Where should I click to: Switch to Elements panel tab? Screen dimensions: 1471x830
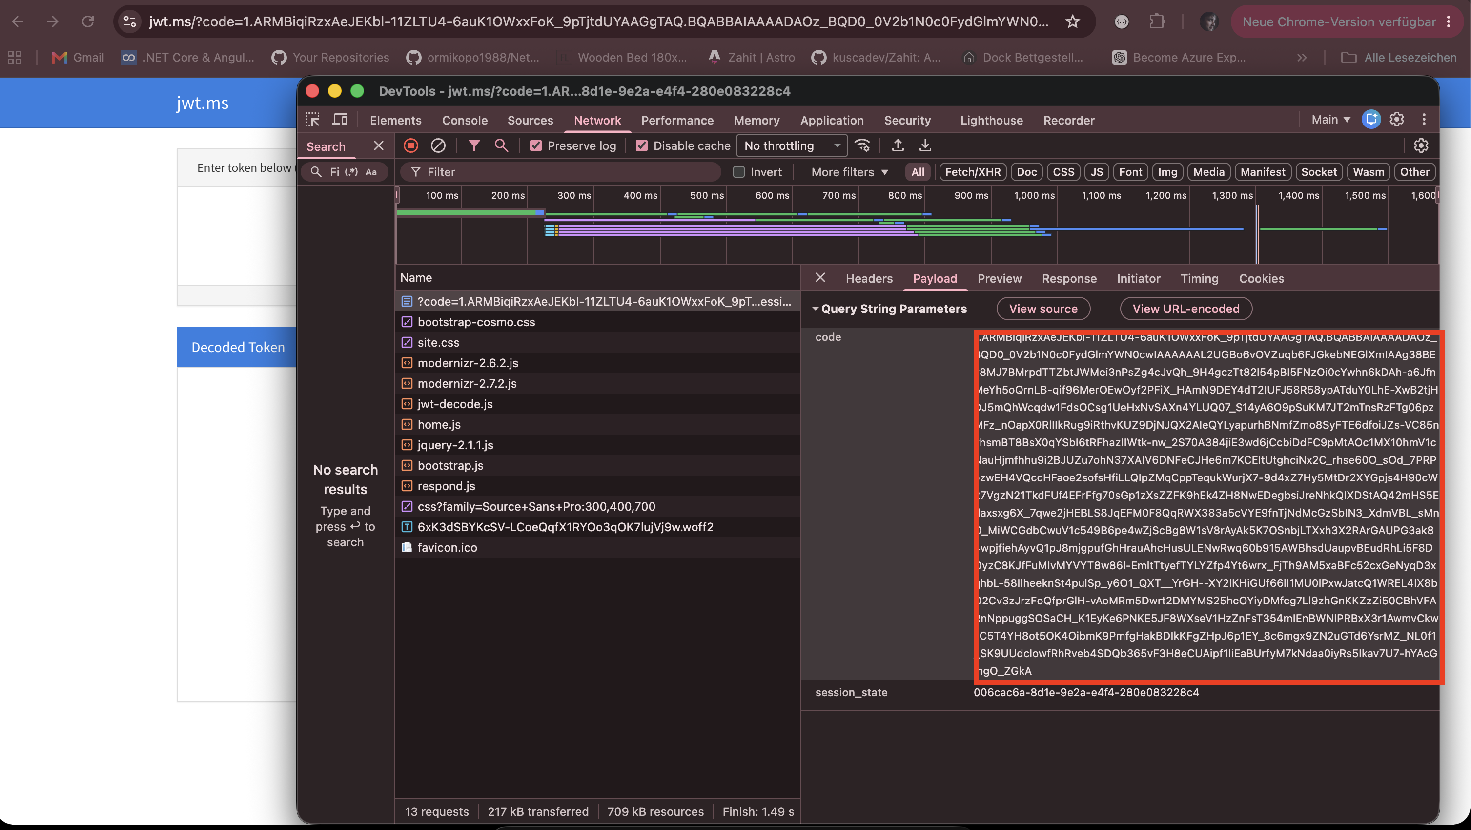coord(395,120)
